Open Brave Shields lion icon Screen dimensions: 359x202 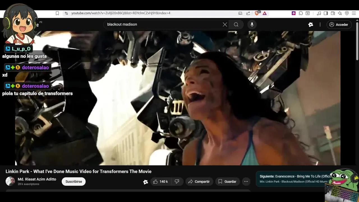point(257,13)
